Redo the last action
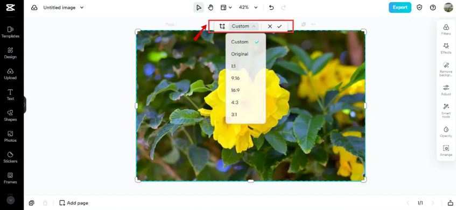 point(283,8)
